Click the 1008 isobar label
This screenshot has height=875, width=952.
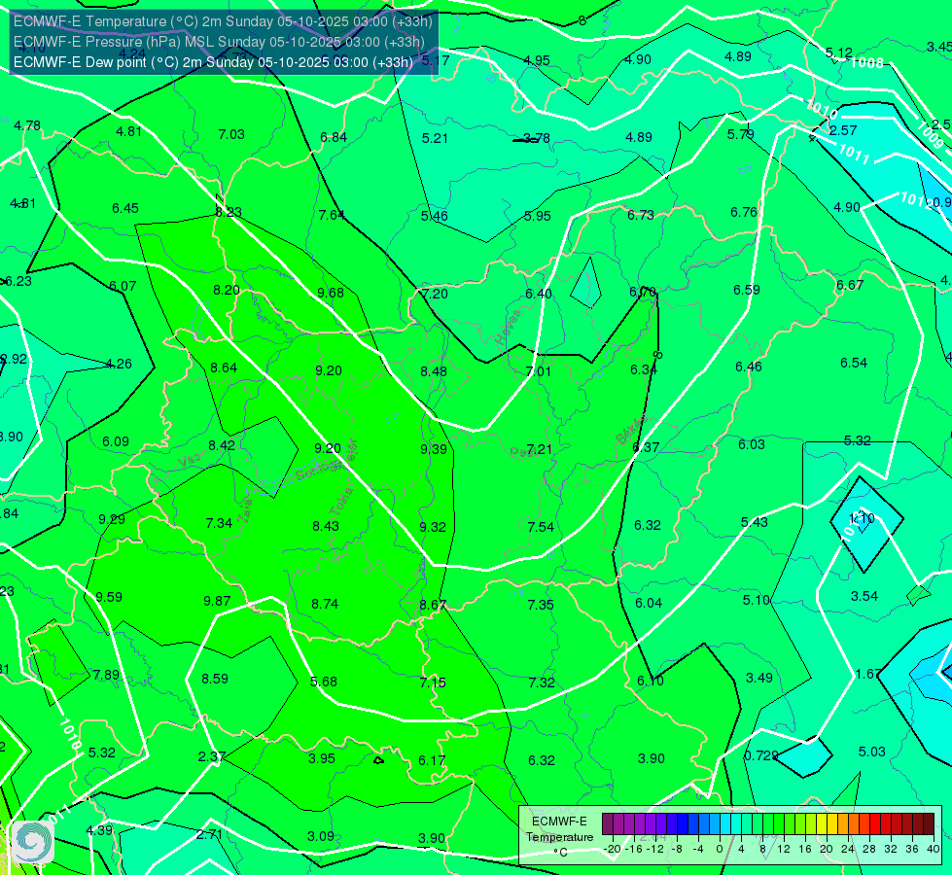point(867,62)
